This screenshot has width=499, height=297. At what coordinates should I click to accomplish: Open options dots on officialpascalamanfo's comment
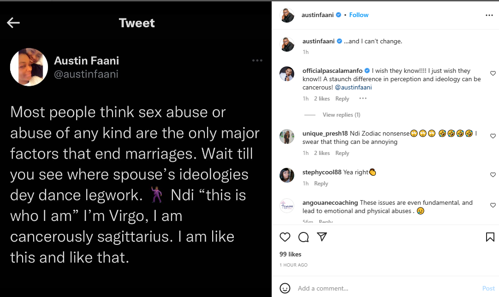pyautogui.click(x=362, y=99)
